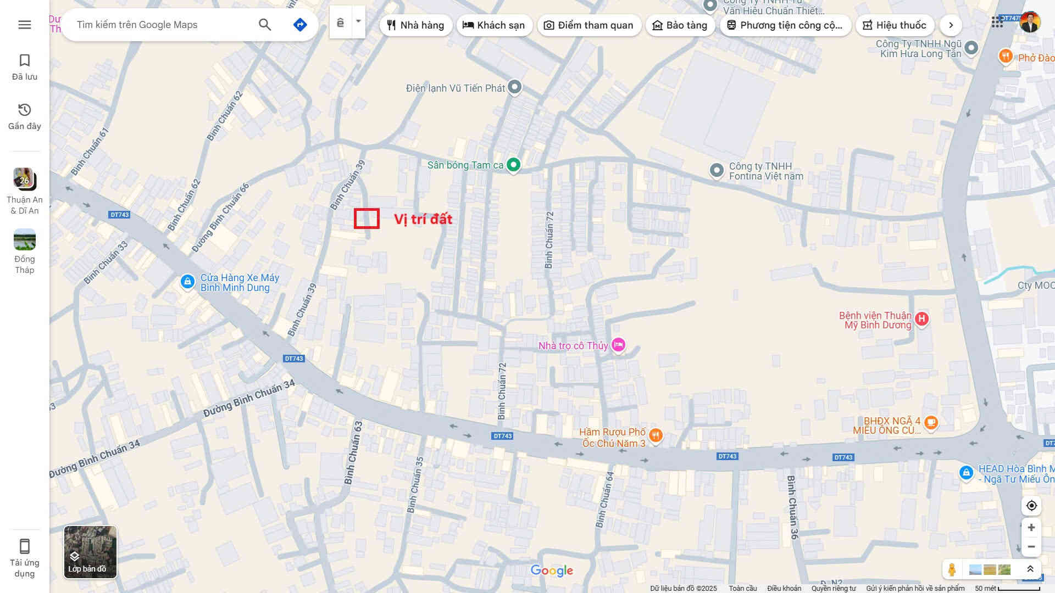This screenshot has width=1055, height=593.
Task: Open dropdown arrow beside print icon
Action: (358, 22)
